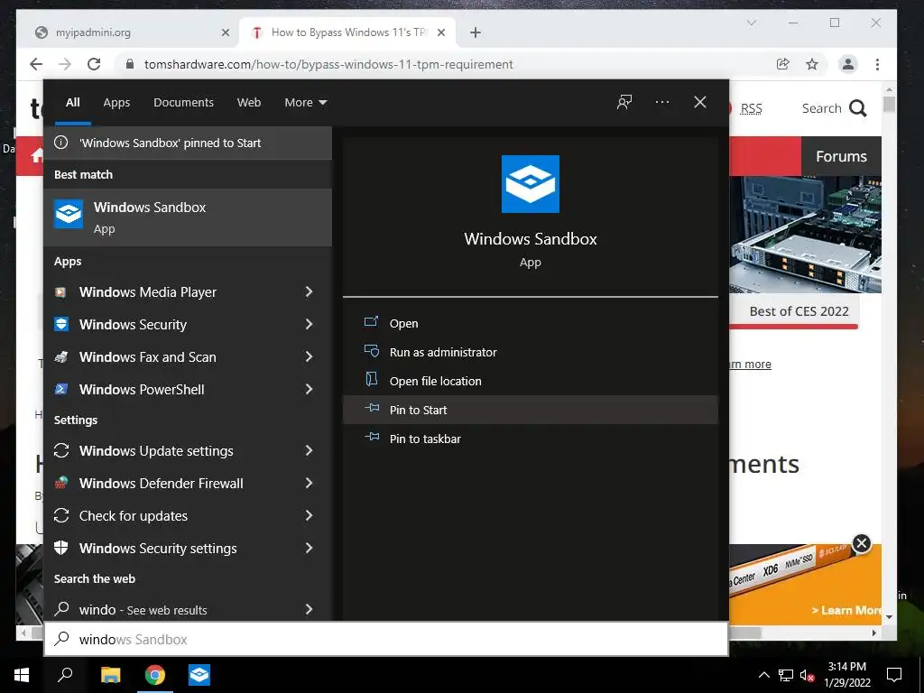Screen dimensions: 924x693
Task: Switch to the Apps search tab
Action: (x=116, y=102)
